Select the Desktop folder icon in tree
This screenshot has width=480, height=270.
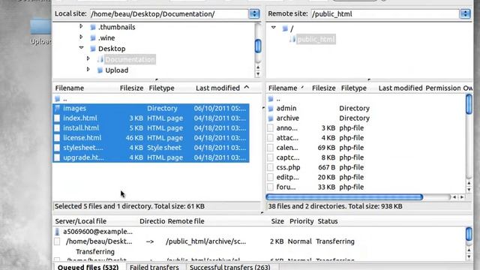click(x=93, y=48)
